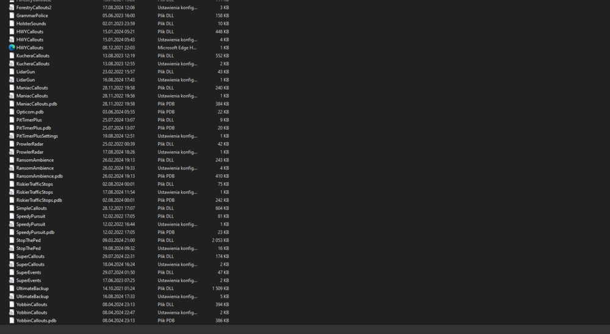The width and height of the screenshot is (610, 334).
Task: Select the KucheraCallouts config file name dated 12:55
Action: click(x=33, y=64)
